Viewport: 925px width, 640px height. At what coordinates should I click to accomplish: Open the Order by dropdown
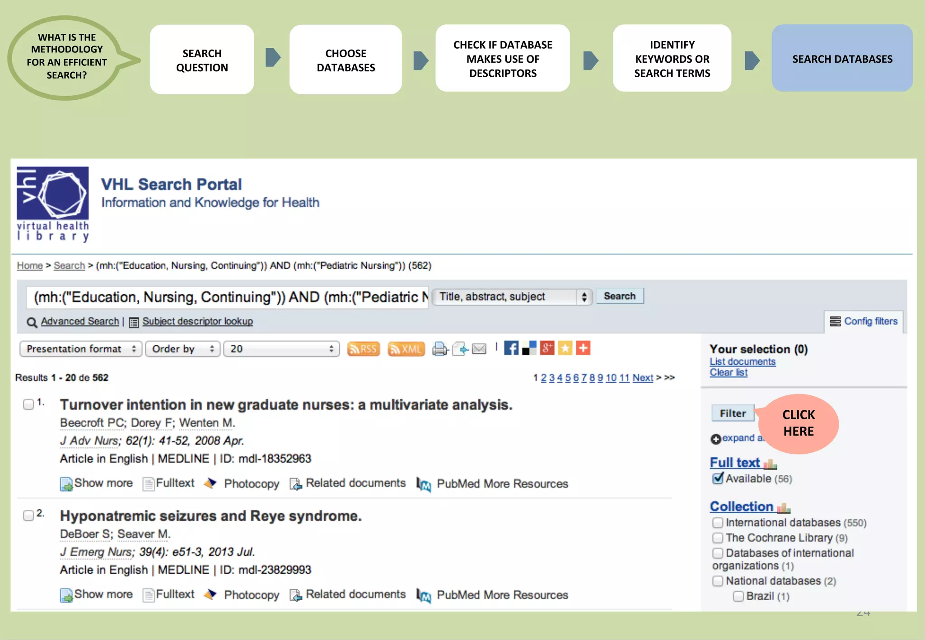click(x=182, y=349)
